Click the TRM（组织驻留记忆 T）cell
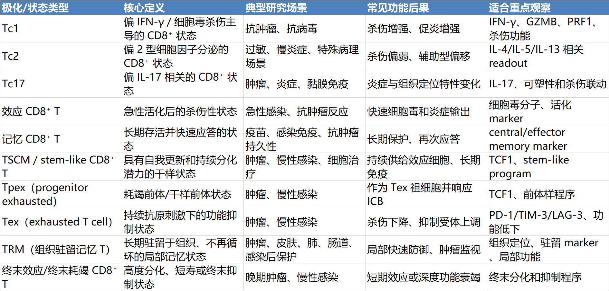This screenshot has width=609, height=291. tap(56, 250)
